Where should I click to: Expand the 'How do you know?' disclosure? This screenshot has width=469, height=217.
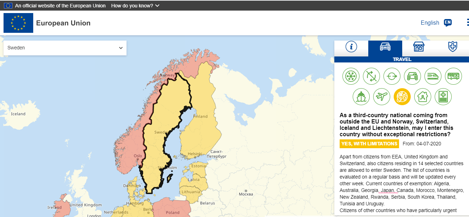[135, 6]
